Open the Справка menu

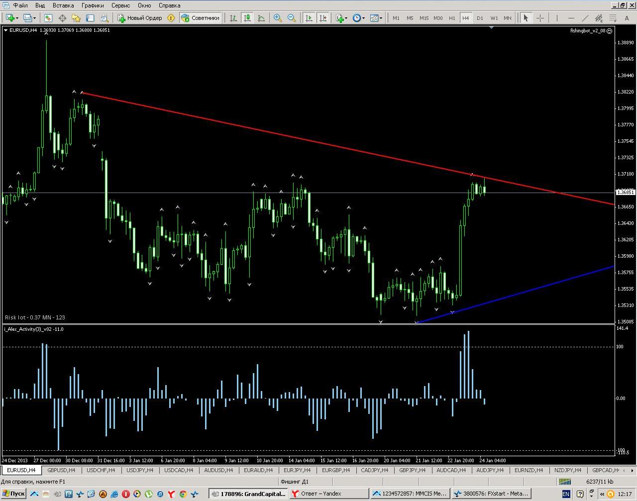coord(169,5)
